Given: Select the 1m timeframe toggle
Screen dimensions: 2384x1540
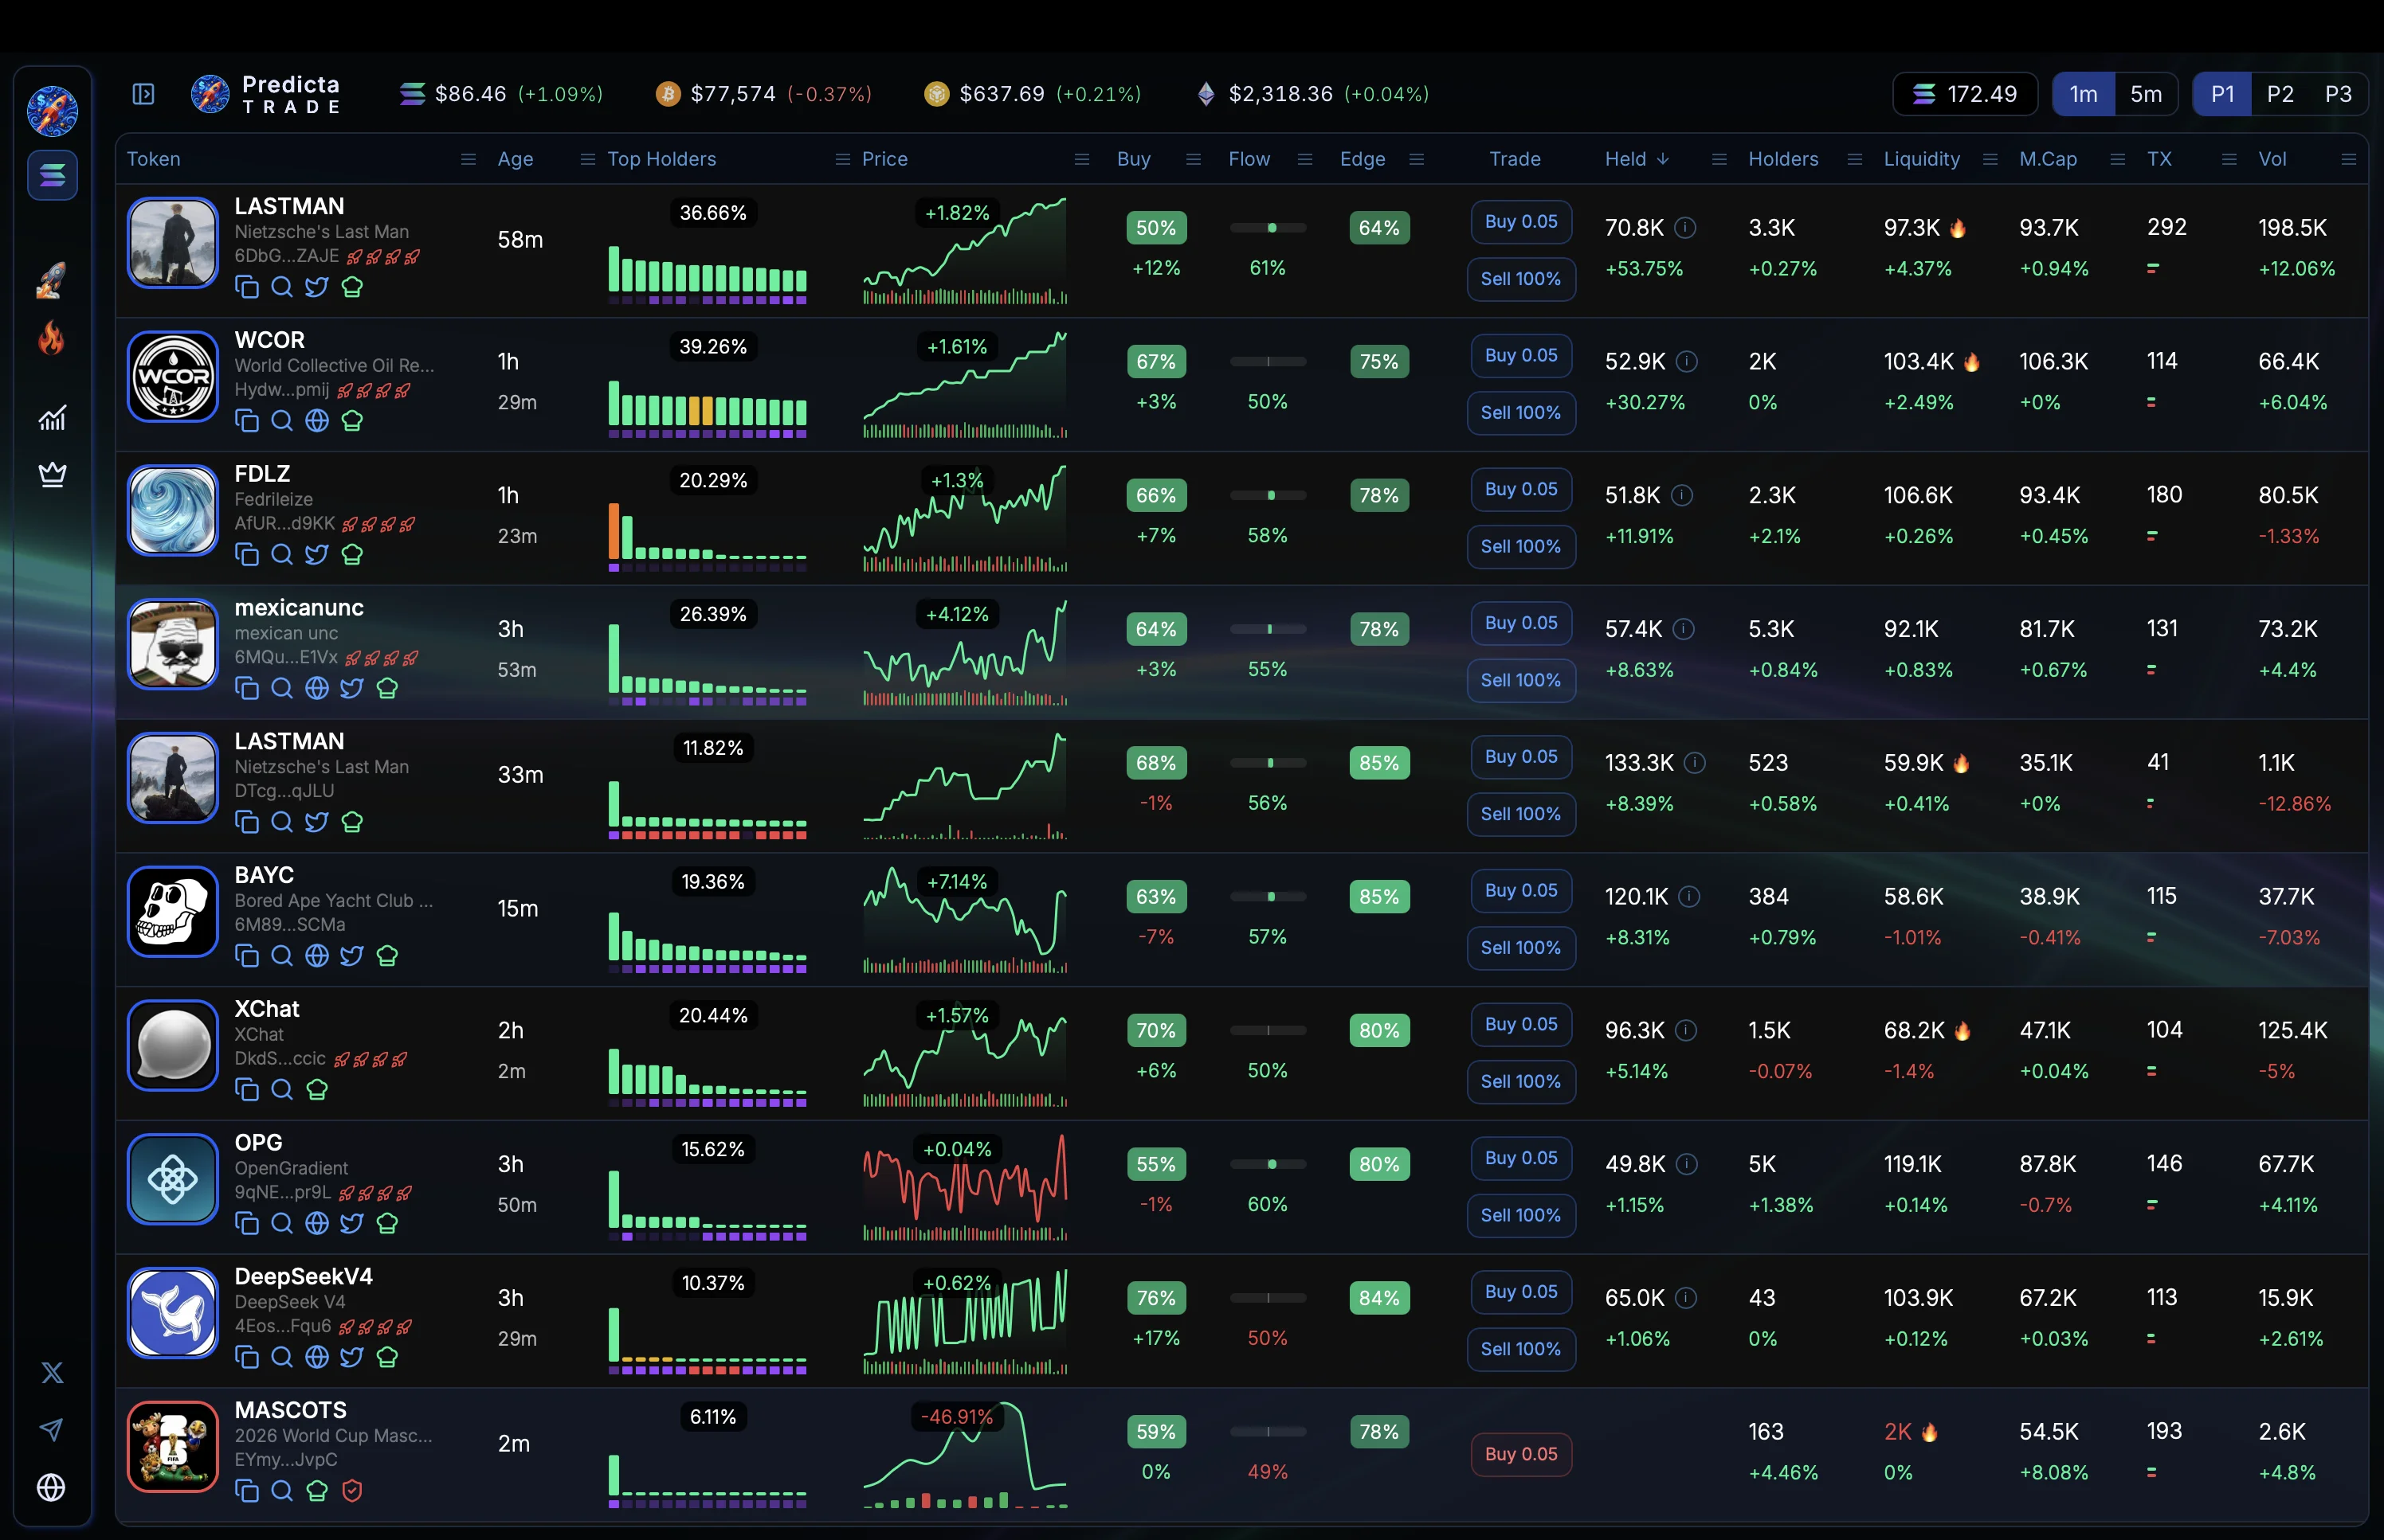Looking at the screenshot, I should 2083,94.
